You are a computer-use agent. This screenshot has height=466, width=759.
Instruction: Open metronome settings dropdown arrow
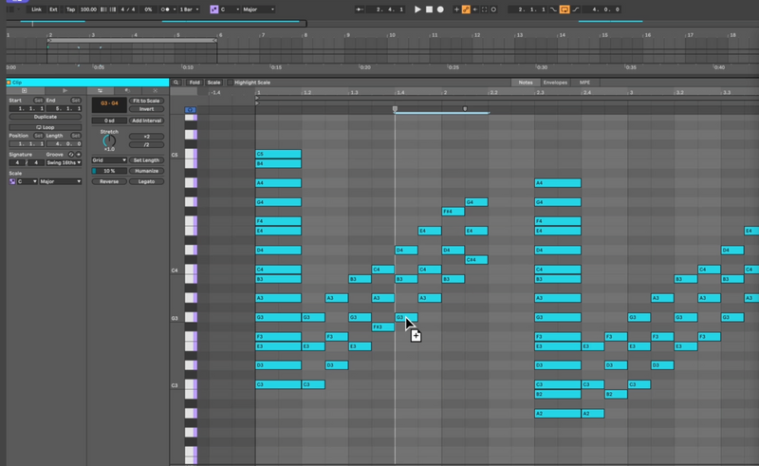175,9
